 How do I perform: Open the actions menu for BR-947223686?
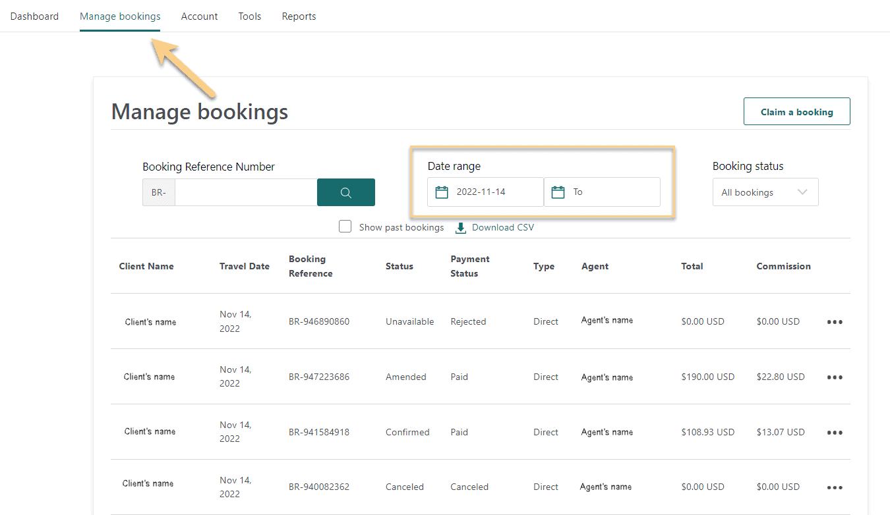click(835, 377)
